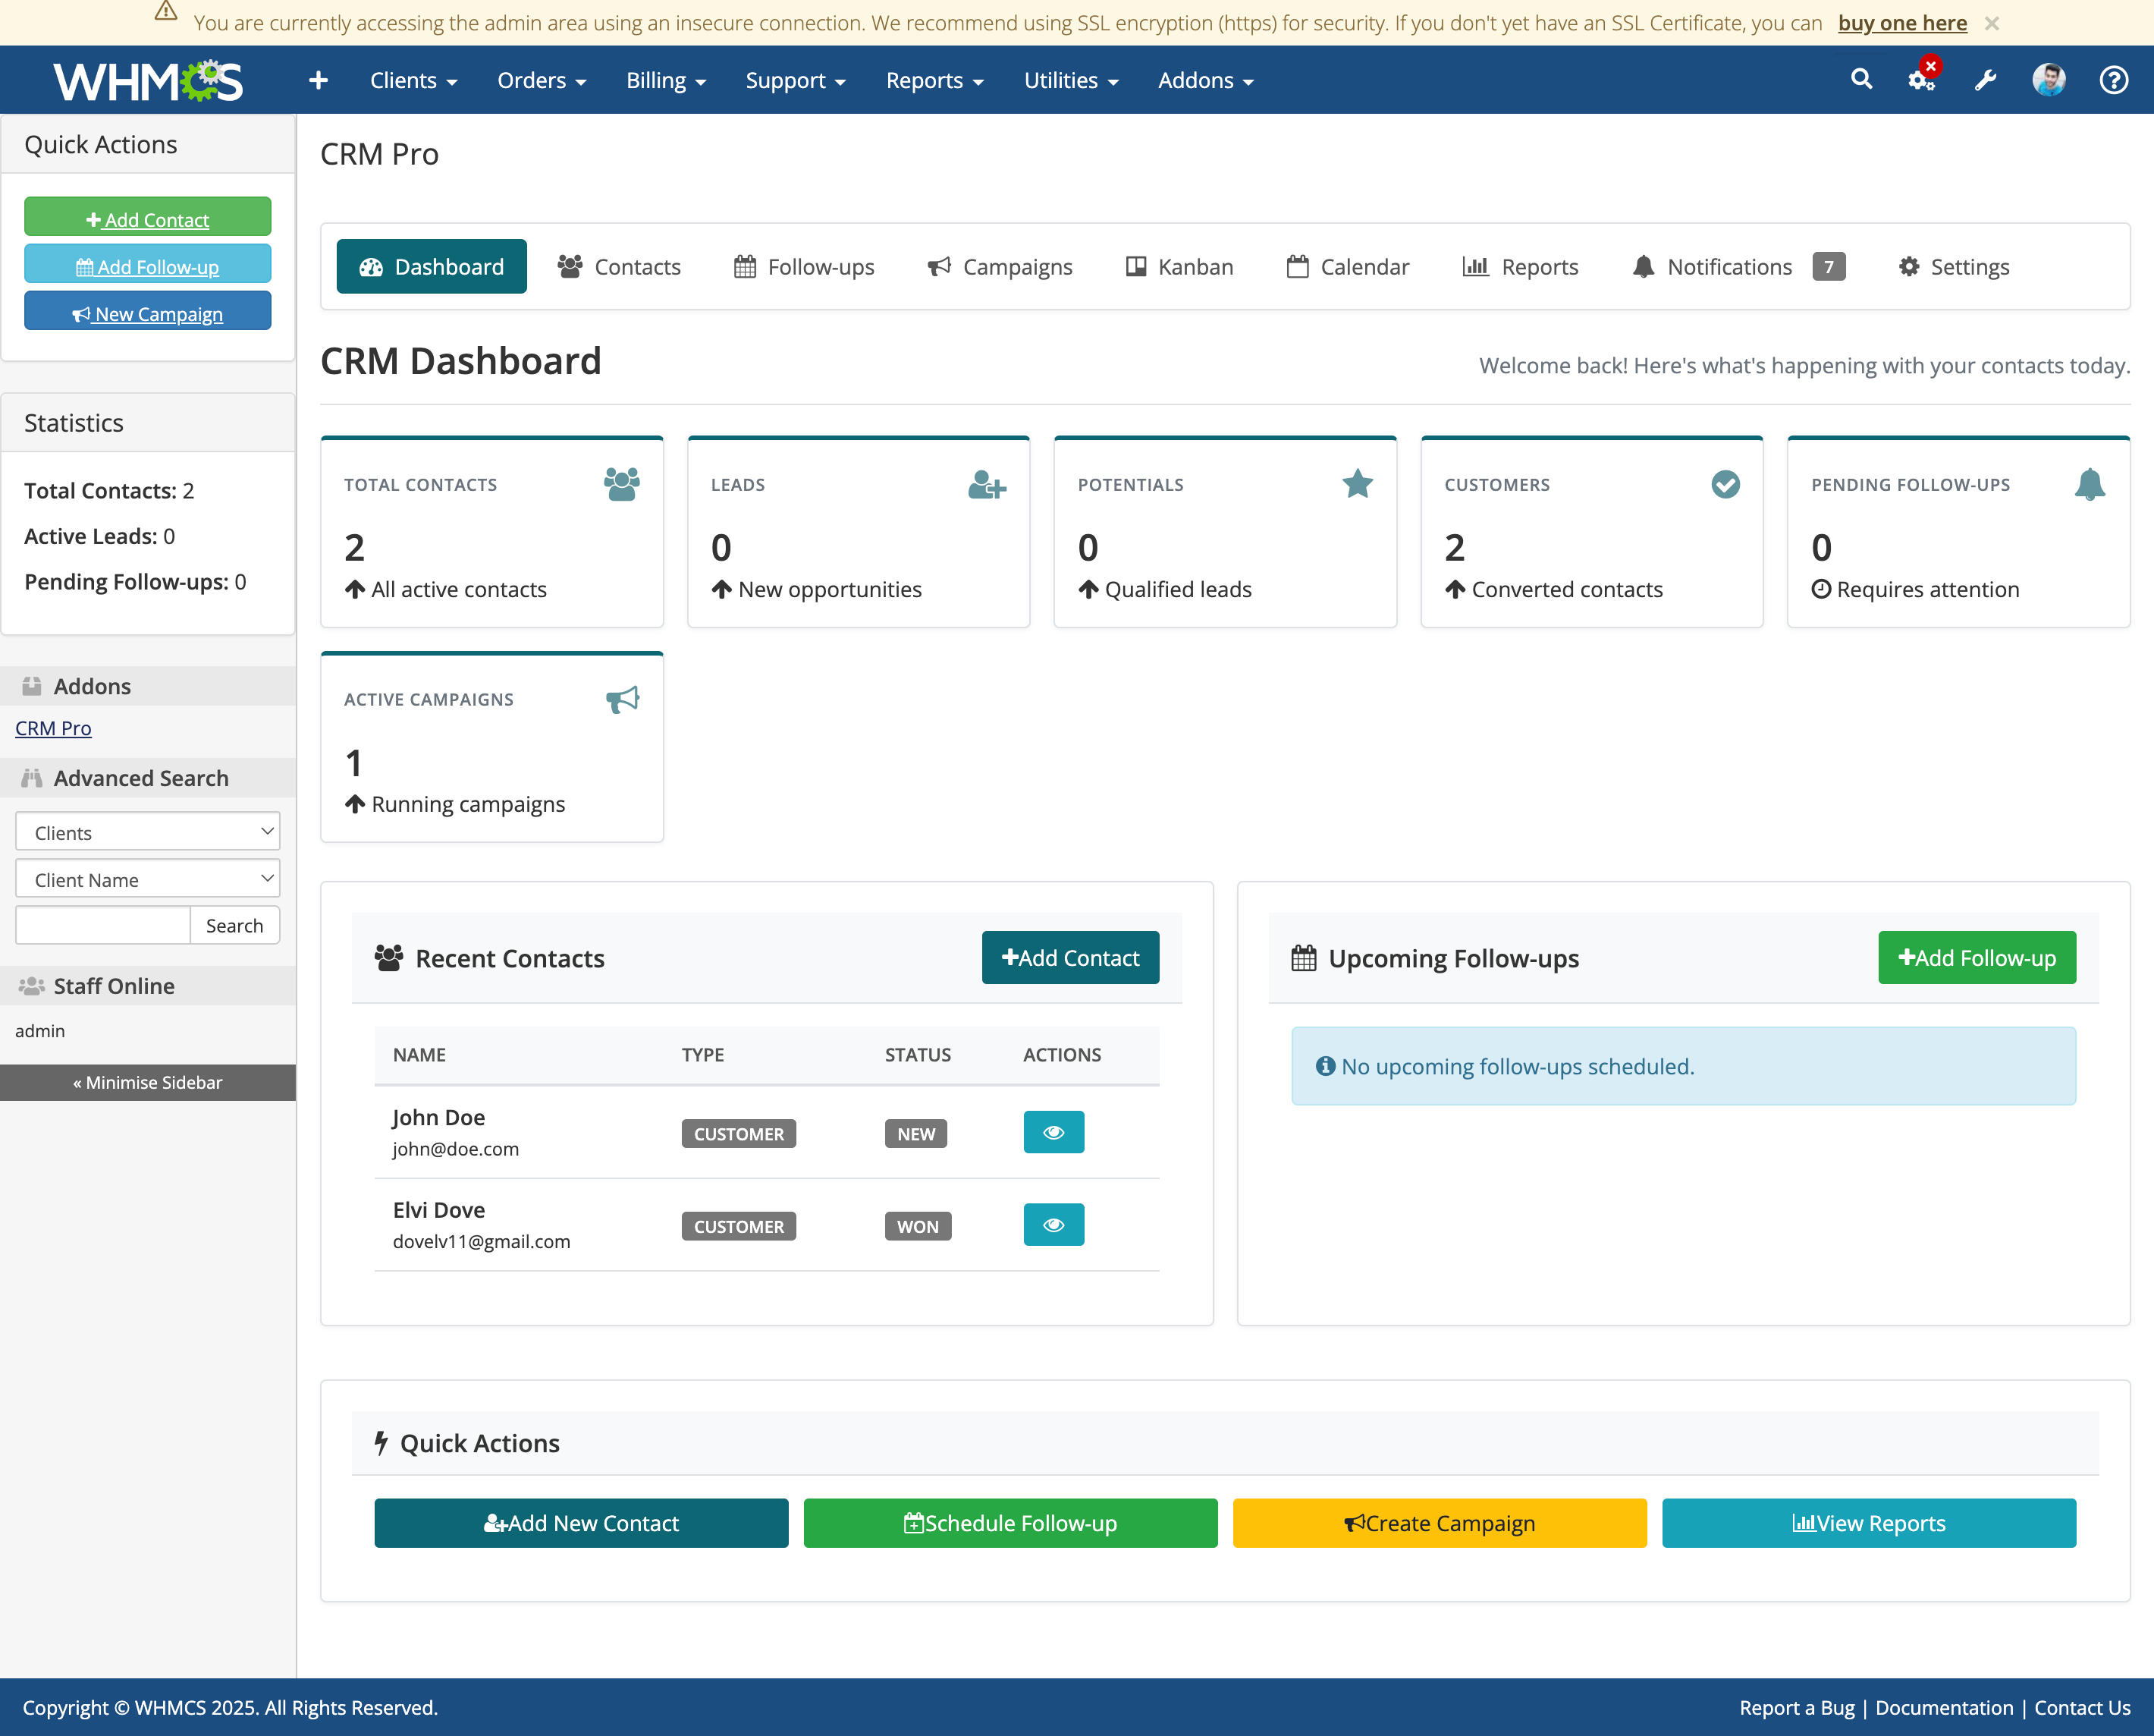Open the search magnifier in top bar
2154x1736 pixels.
click(1860, 79)
